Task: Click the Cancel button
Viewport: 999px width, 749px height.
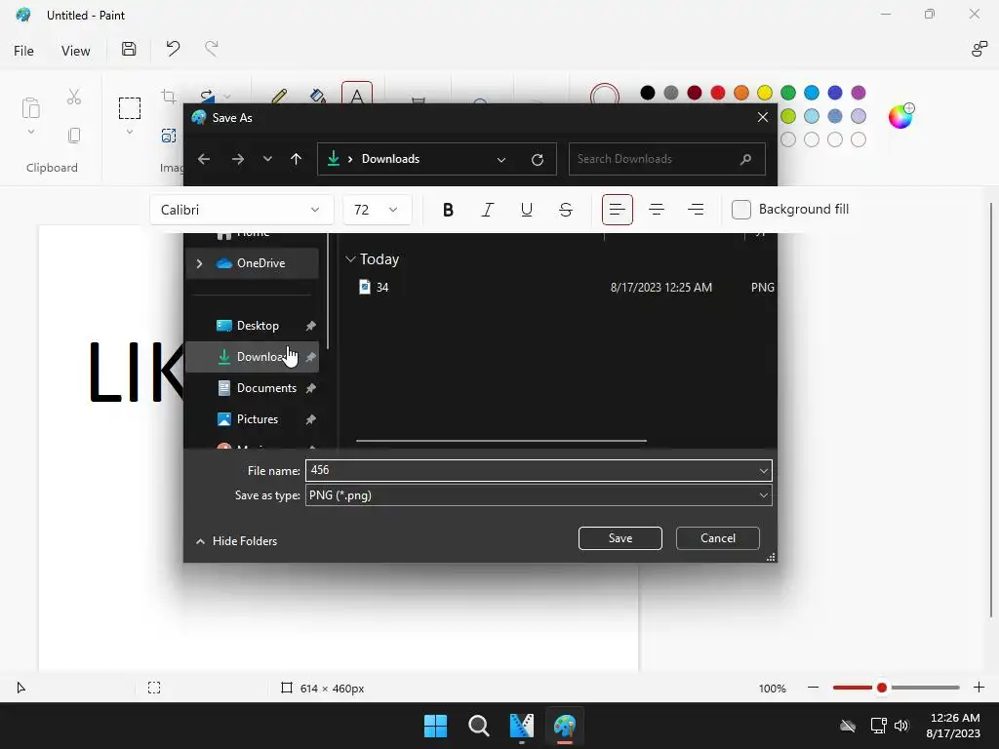Action: 717,538
